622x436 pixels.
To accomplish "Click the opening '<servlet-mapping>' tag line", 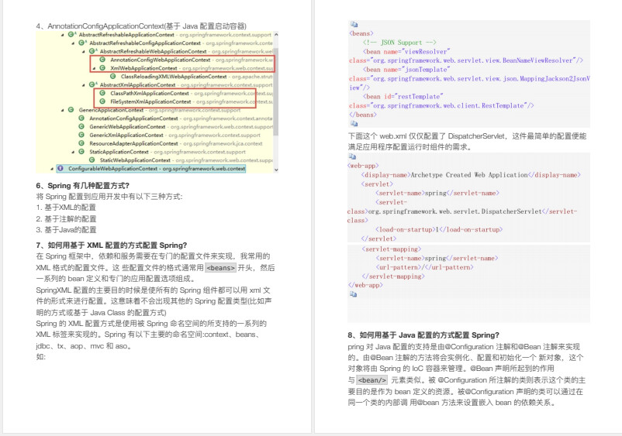I will pos(391,249).
